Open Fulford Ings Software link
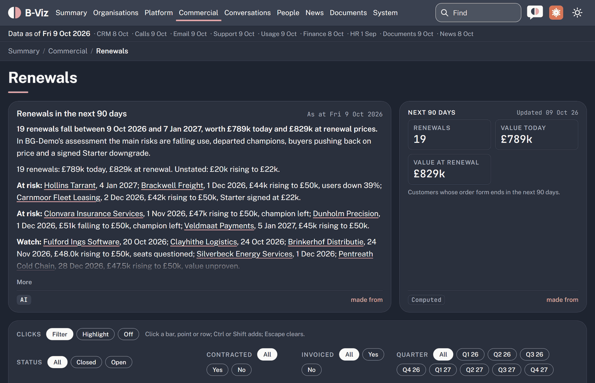Image resolution: width=595 pixels, height=383 pixels. (81, 242)
